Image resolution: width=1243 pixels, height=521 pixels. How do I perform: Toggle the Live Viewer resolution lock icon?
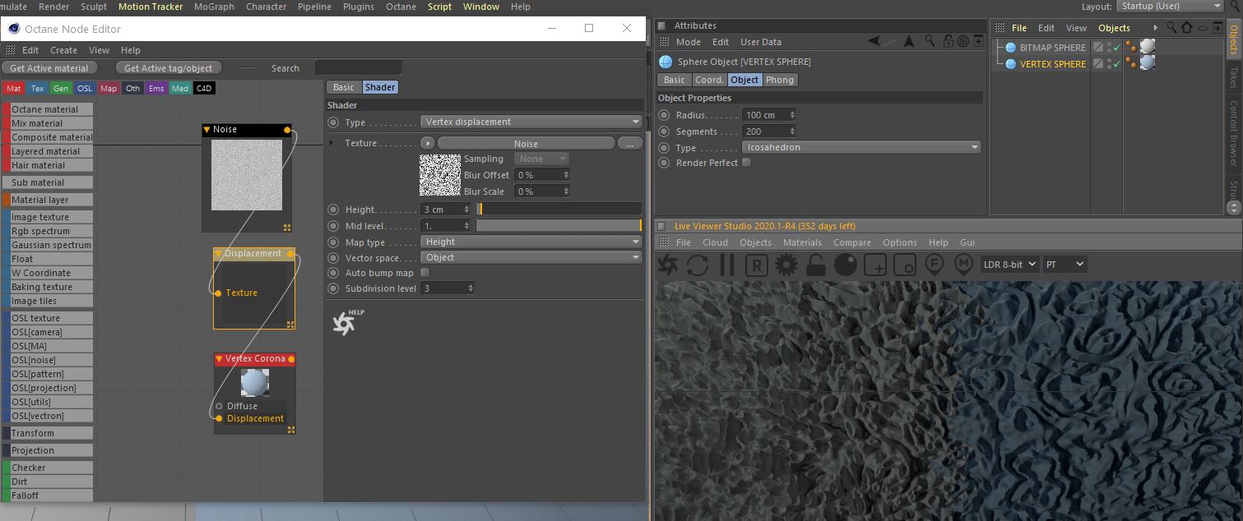pyautogui.click(x=816, y=265)
